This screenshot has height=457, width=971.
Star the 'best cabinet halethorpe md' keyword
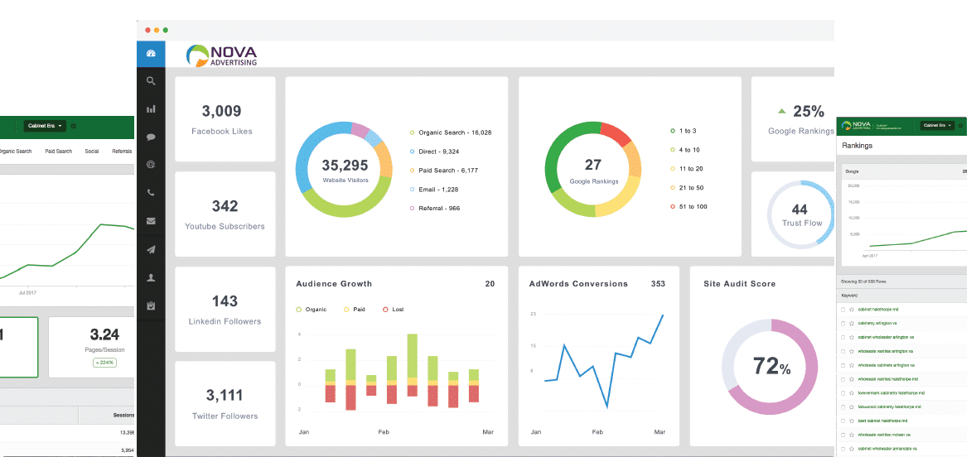[x=852, y=421]
